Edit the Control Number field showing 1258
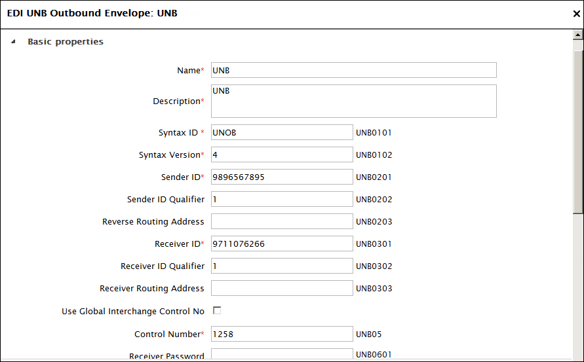The image size is (584, 362). tap(282, 335)
